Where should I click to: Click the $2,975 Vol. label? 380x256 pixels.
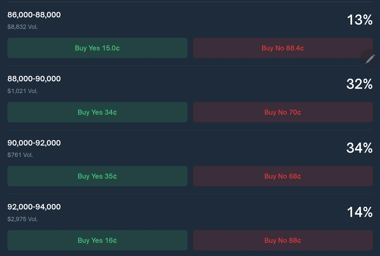pos(23,219)
